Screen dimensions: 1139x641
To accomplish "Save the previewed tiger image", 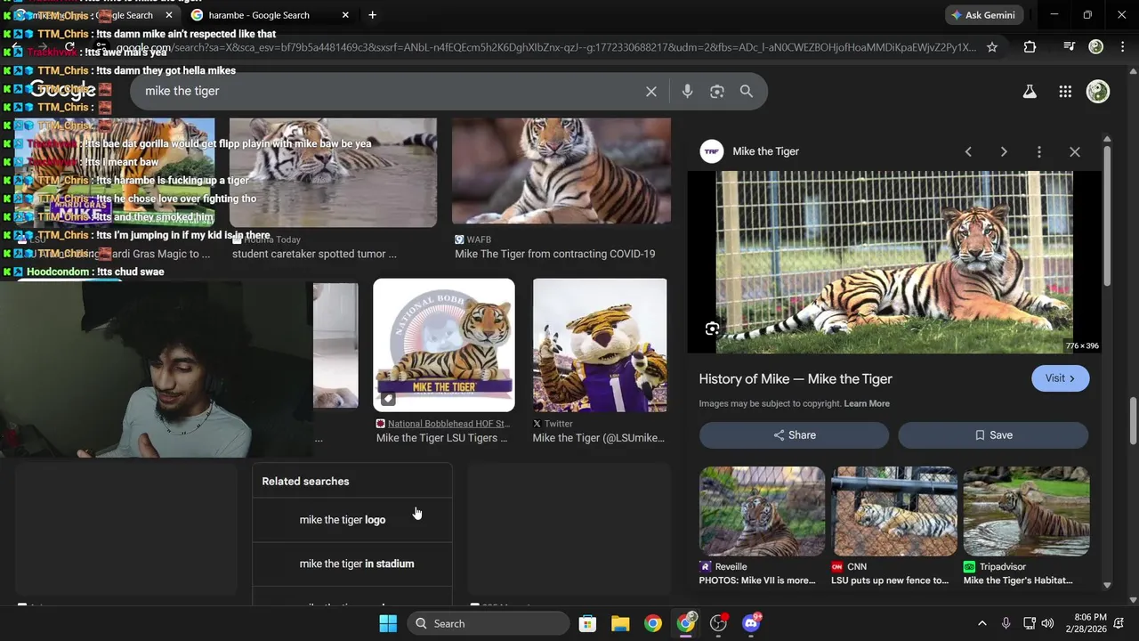I will pyautogui.click(x=993, y=435).
